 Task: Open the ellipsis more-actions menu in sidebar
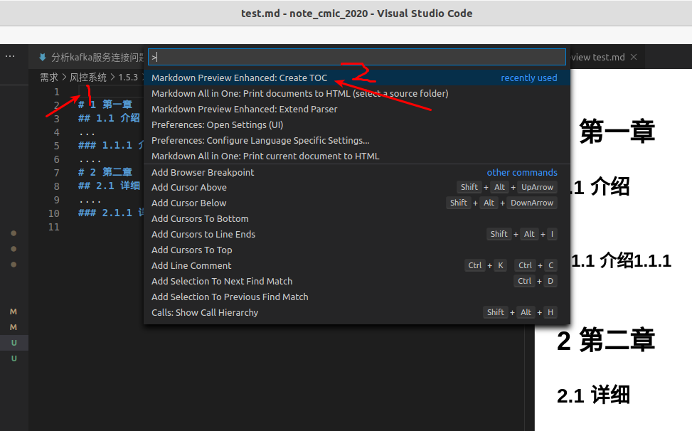pos(10,56)
